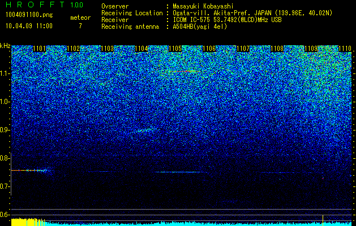Click the 1104 time marker
This screenshot has height=226, width=356.
(x=141, y=49)
